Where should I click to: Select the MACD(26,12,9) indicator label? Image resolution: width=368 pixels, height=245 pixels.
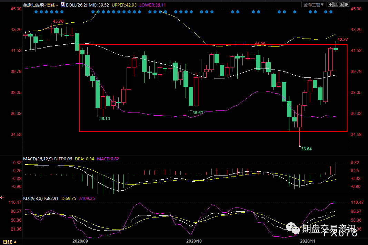point(38,159)
